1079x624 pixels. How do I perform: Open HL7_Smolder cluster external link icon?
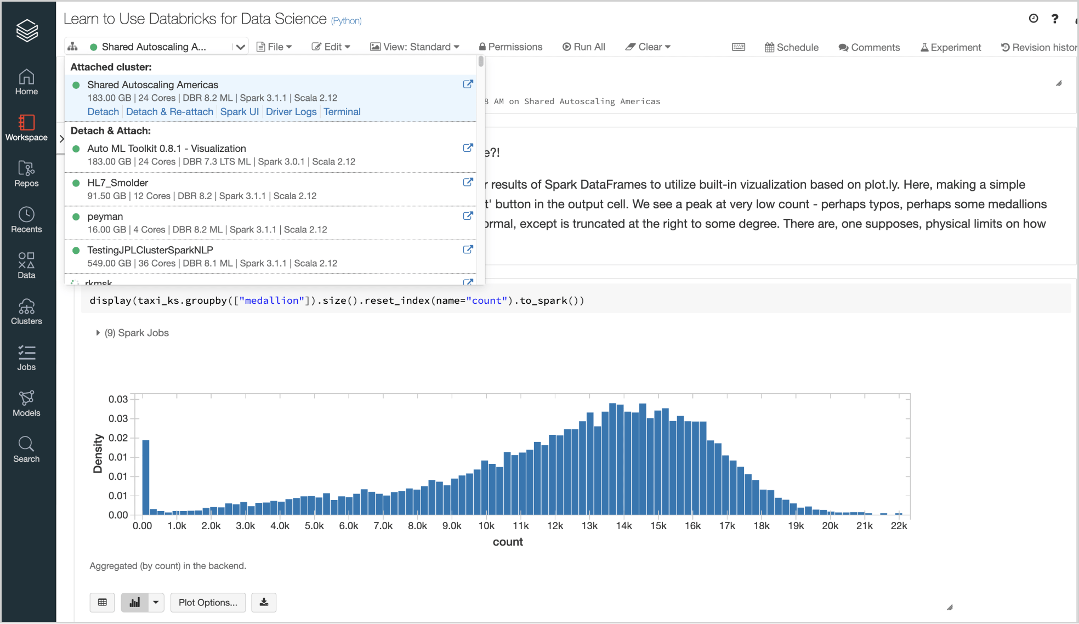[468, 182]
